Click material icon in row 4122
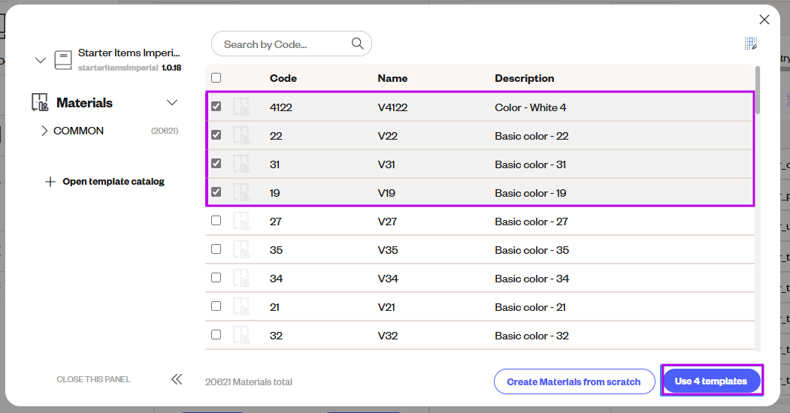Screen dimensions: 790x413 [x=241, y=107]
